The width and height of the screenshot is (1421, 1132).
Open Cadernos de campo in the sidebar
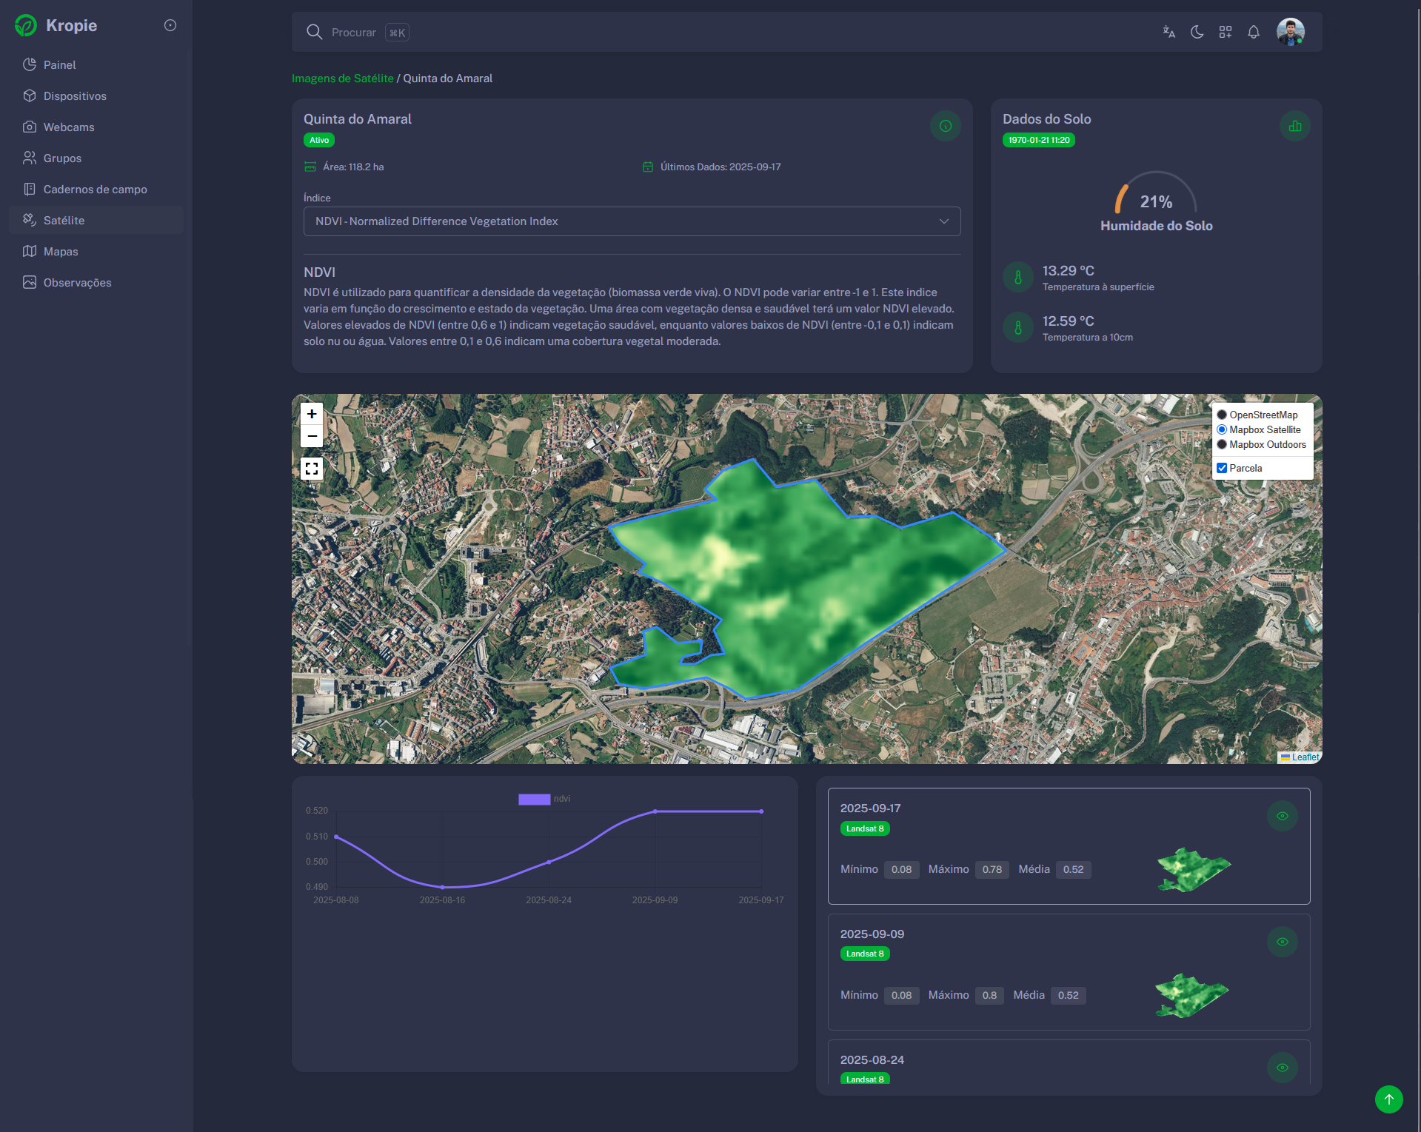95,189
